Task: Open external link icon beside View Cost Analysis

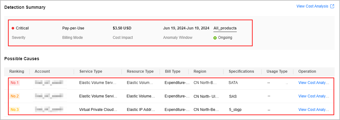Action: pos(332,6)
